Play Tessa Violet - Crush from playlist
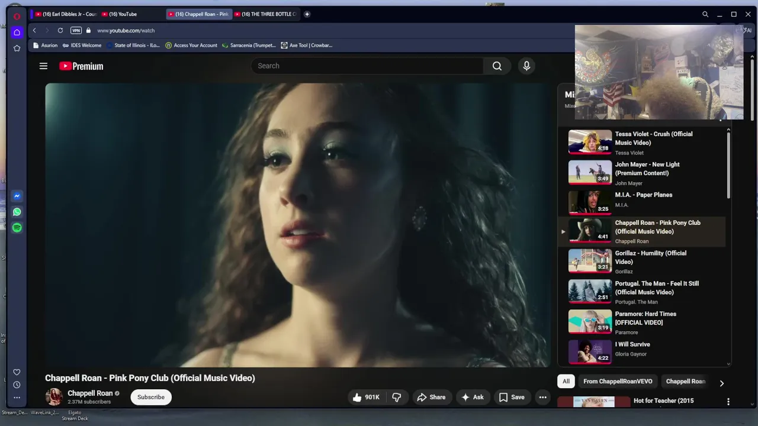The image size is (758, 426). pyautogui.click(x=643, y=142)
